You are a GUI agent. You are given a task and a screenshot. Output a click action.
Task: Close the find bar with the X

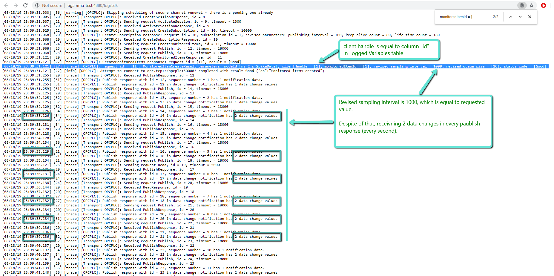point(530,17)
